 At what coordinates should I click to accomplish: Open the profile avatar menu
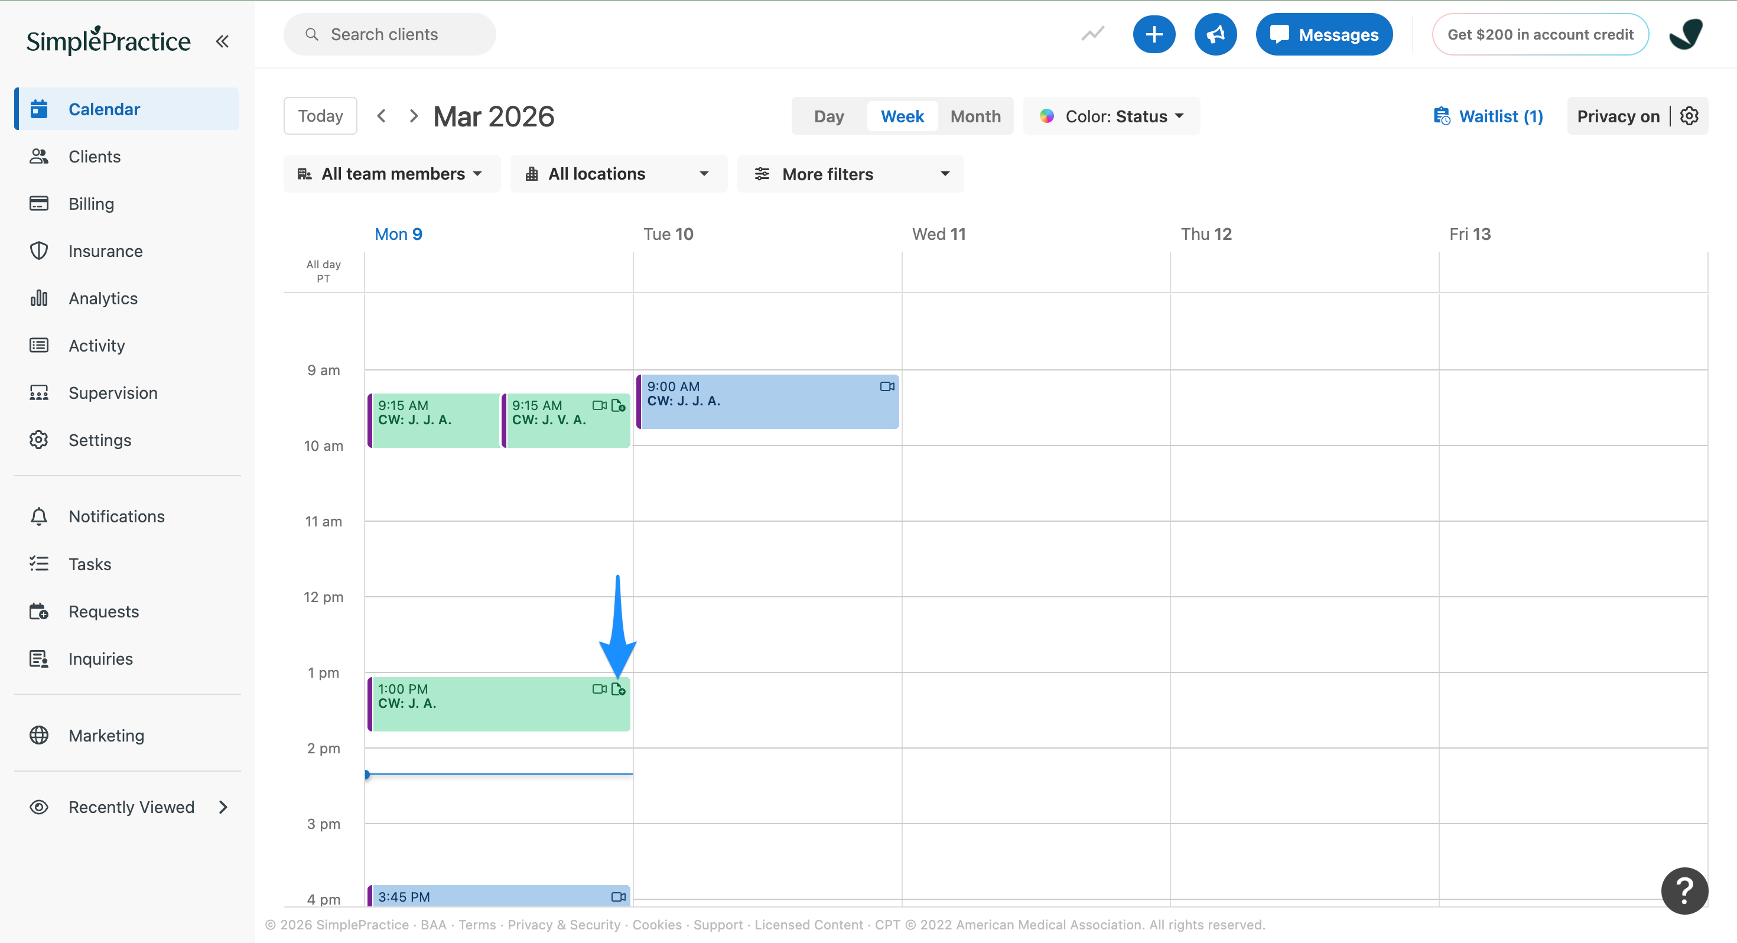point(1686,34)
